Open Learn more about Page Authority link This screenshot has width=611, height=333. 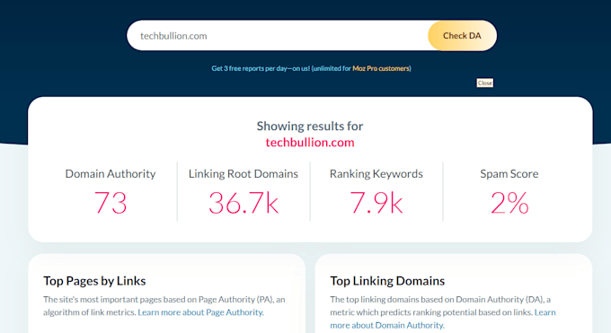[x=200, y=312]
